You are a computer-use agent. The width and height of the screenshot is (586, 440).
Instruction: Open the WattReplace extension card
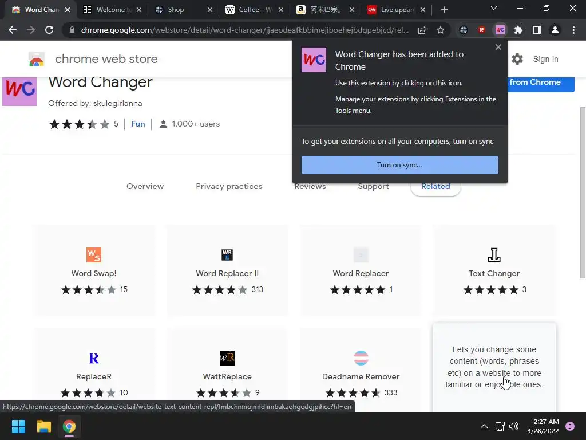pyautogui.click(x=227, y=371)
